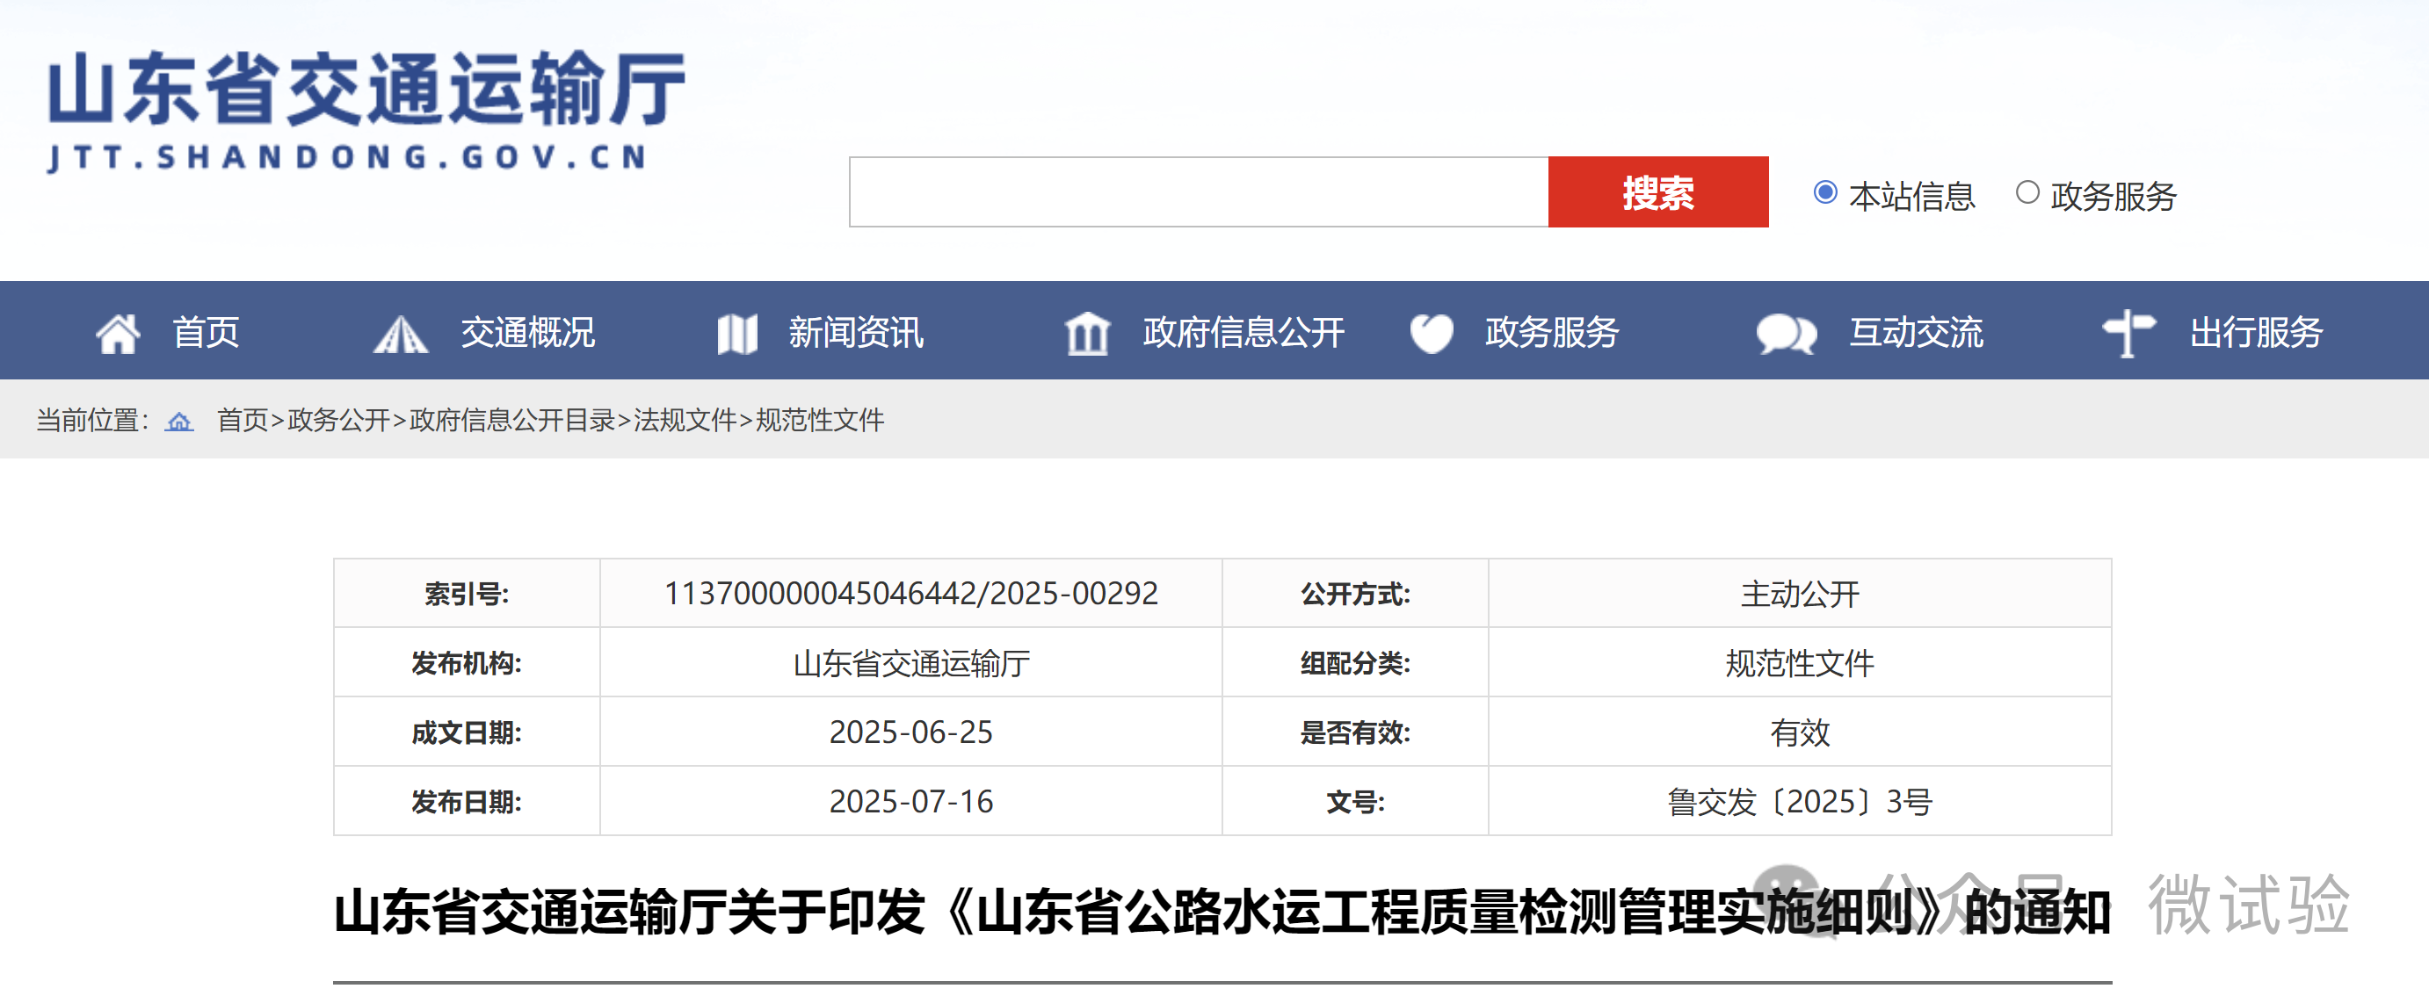Click the house icon beside 首页
2429x1003 pixels.
coord(118,333)
